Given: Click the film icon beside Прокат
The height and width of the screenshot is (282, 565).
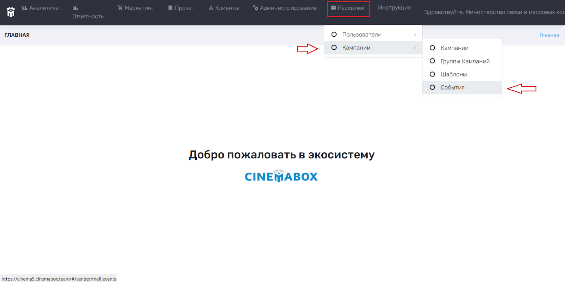Looking at the screenshot, I should 171,8.
